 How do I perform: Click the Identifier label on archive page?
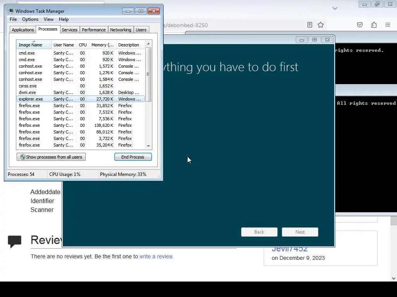click(x=42, y=201)
